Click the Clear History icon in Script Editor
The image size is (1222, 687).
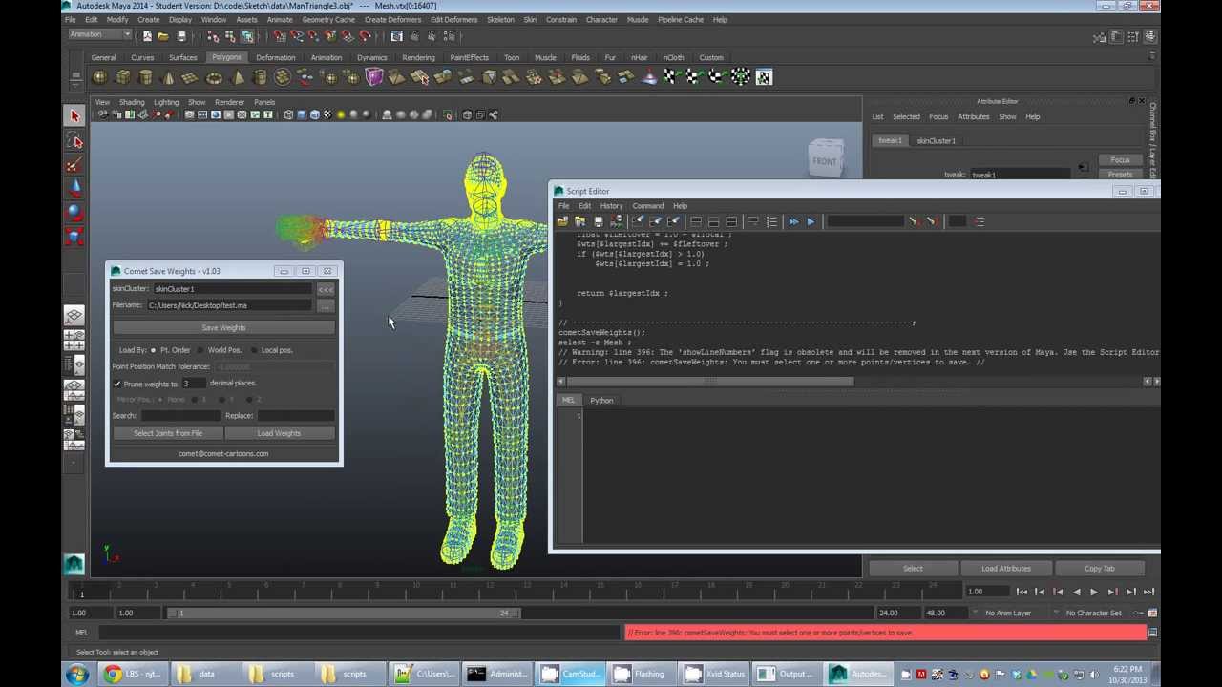click(x=637, y=221)
